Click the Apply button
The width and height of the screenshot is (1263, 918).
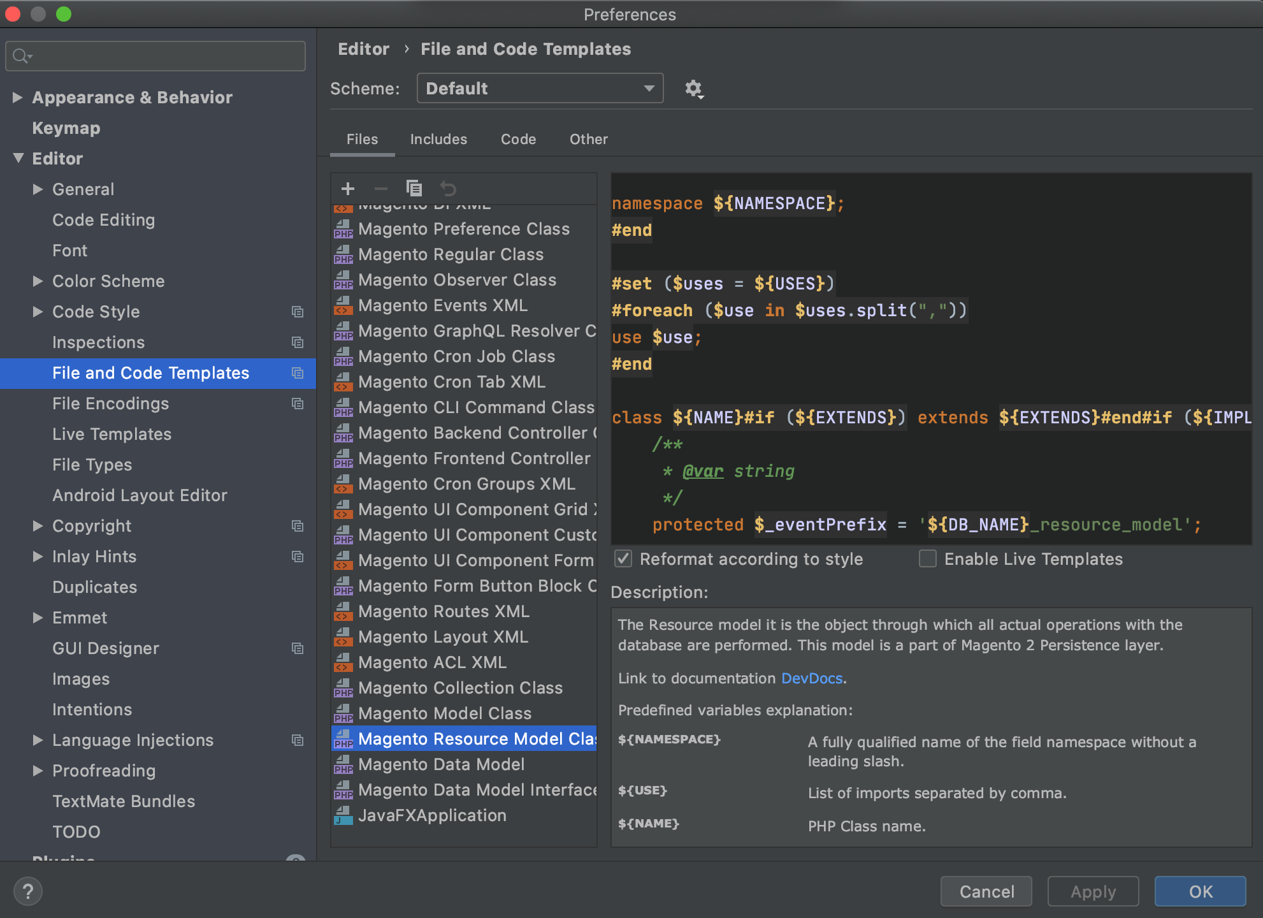(x=1093, y=891)
